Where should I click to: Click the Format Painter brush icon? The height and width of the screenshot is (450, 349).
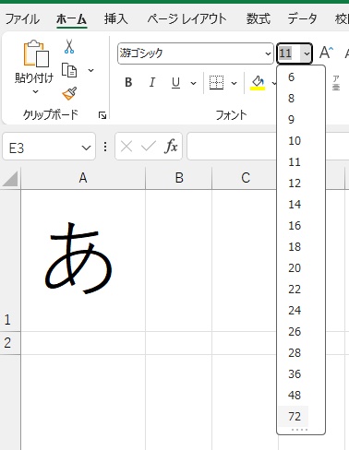[69, 93]
